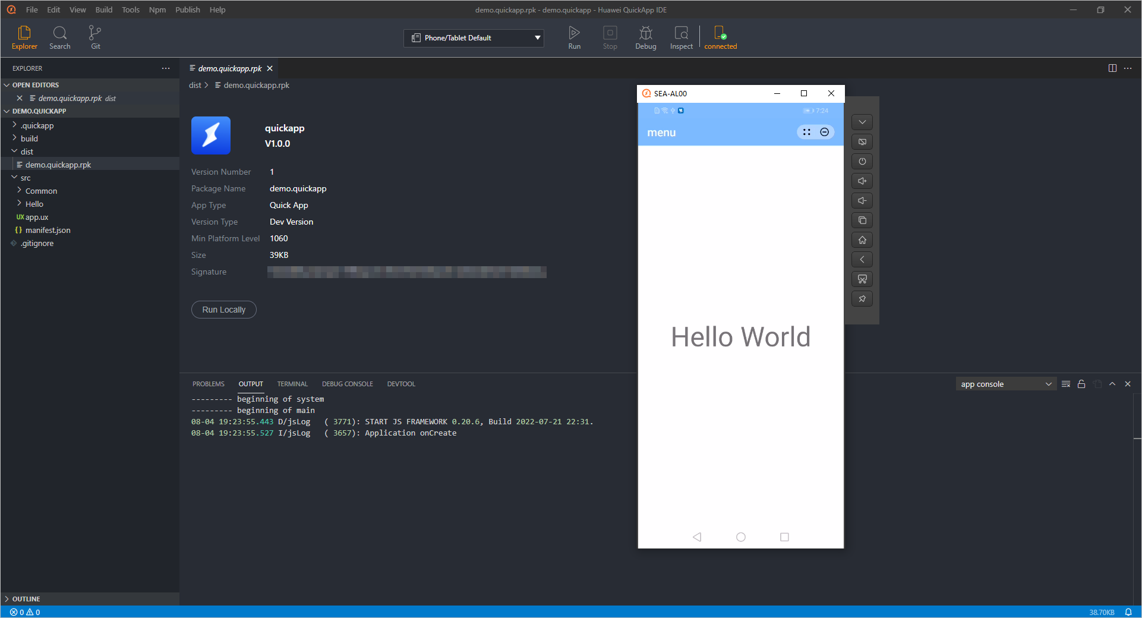This screenshot has width=1142, height=618.
Task: Expand the .quickapp folder
Action: coord(90,125)
